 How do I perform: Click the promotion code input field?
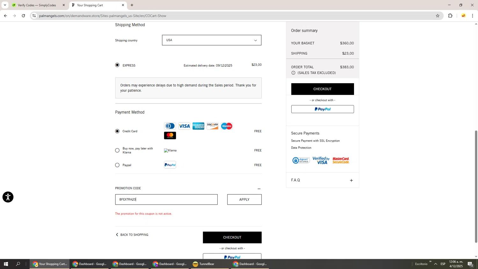[x=166, y=200]
